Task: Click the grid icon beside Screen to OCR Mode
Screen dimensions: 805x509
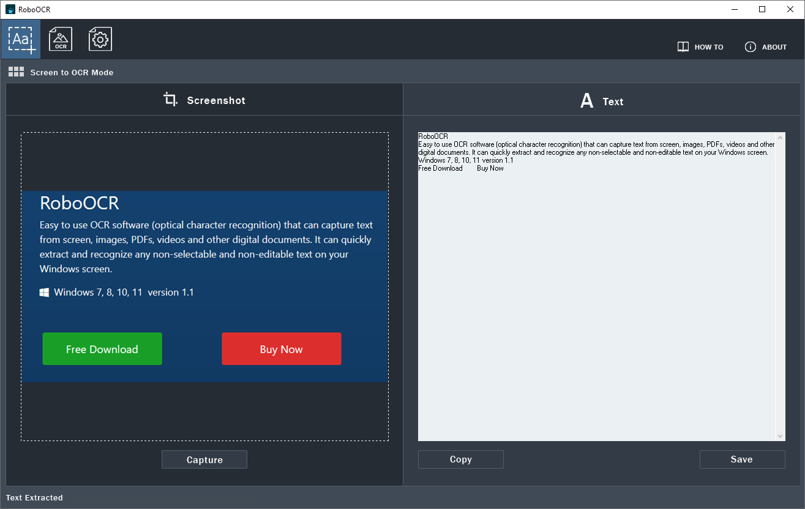Action: [16, 72]
